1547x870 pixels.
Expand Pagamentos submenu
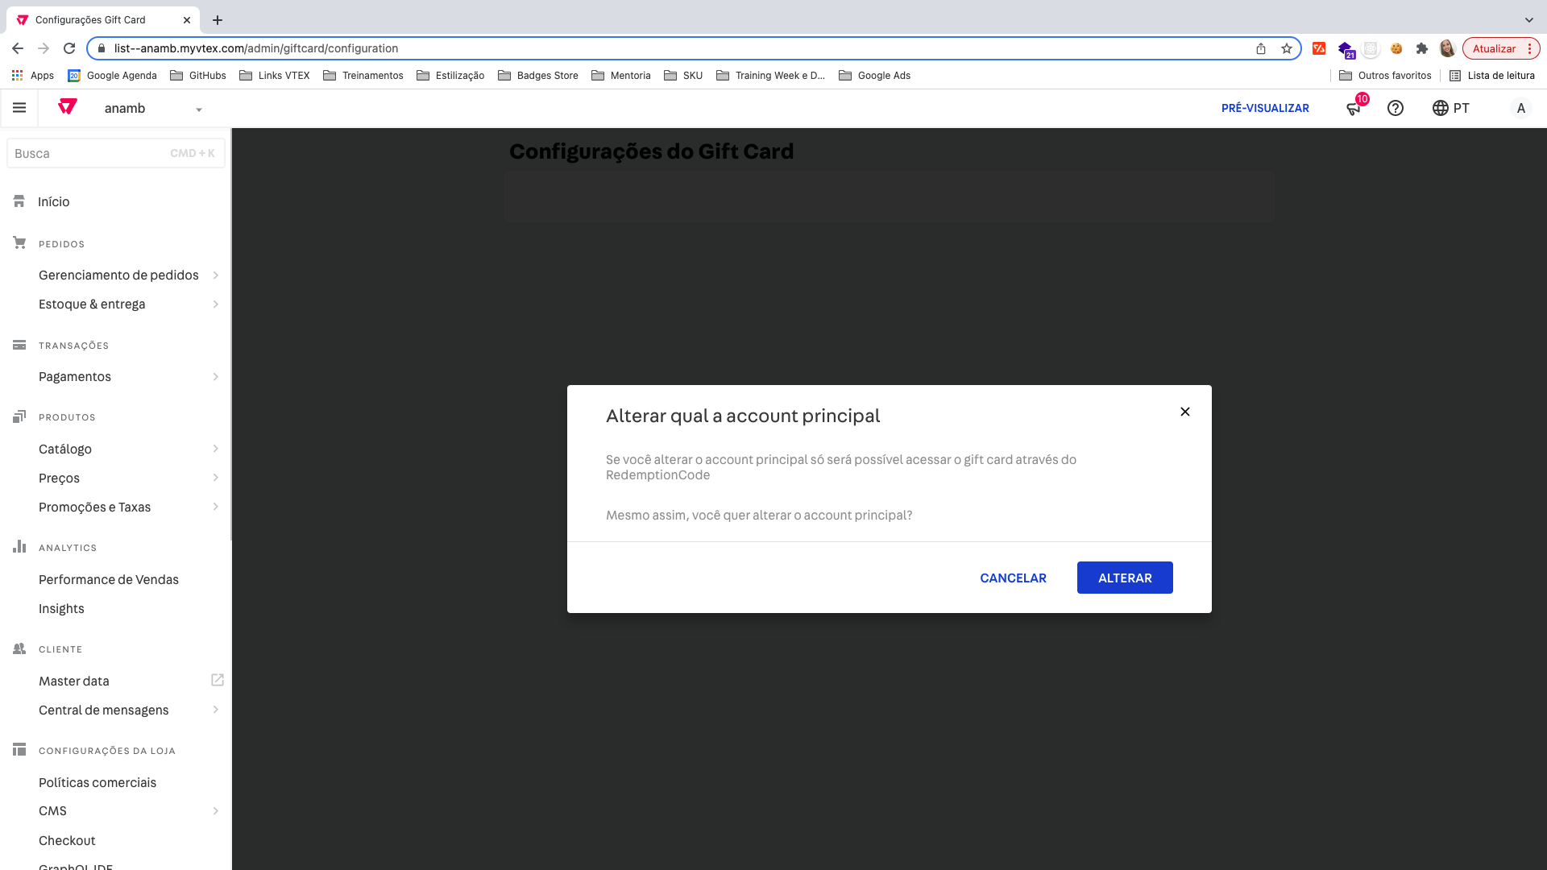(x=129, y=376)
